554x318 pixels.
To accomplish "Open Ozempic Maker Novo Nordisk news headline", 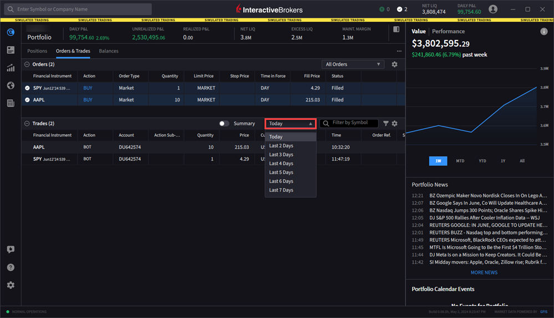I will (488, 195).
